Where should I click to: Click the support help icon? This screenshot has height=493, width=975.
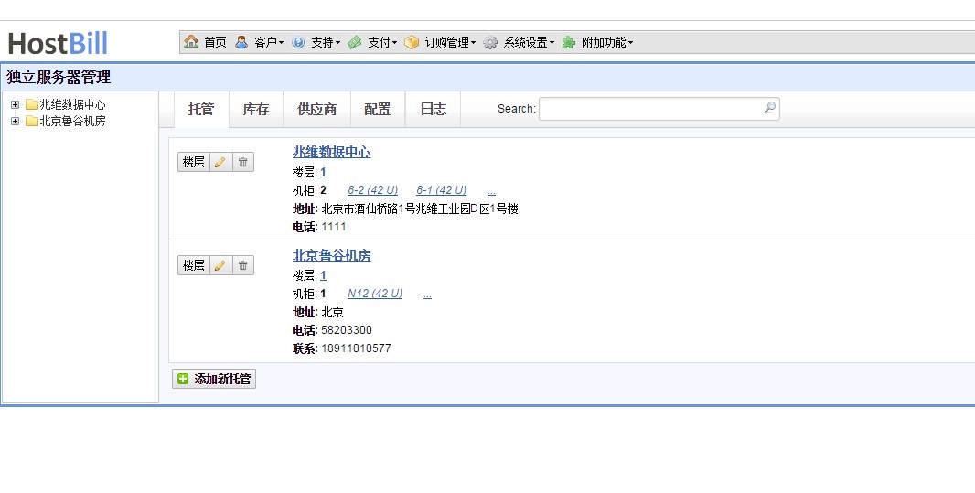(298, 42)
